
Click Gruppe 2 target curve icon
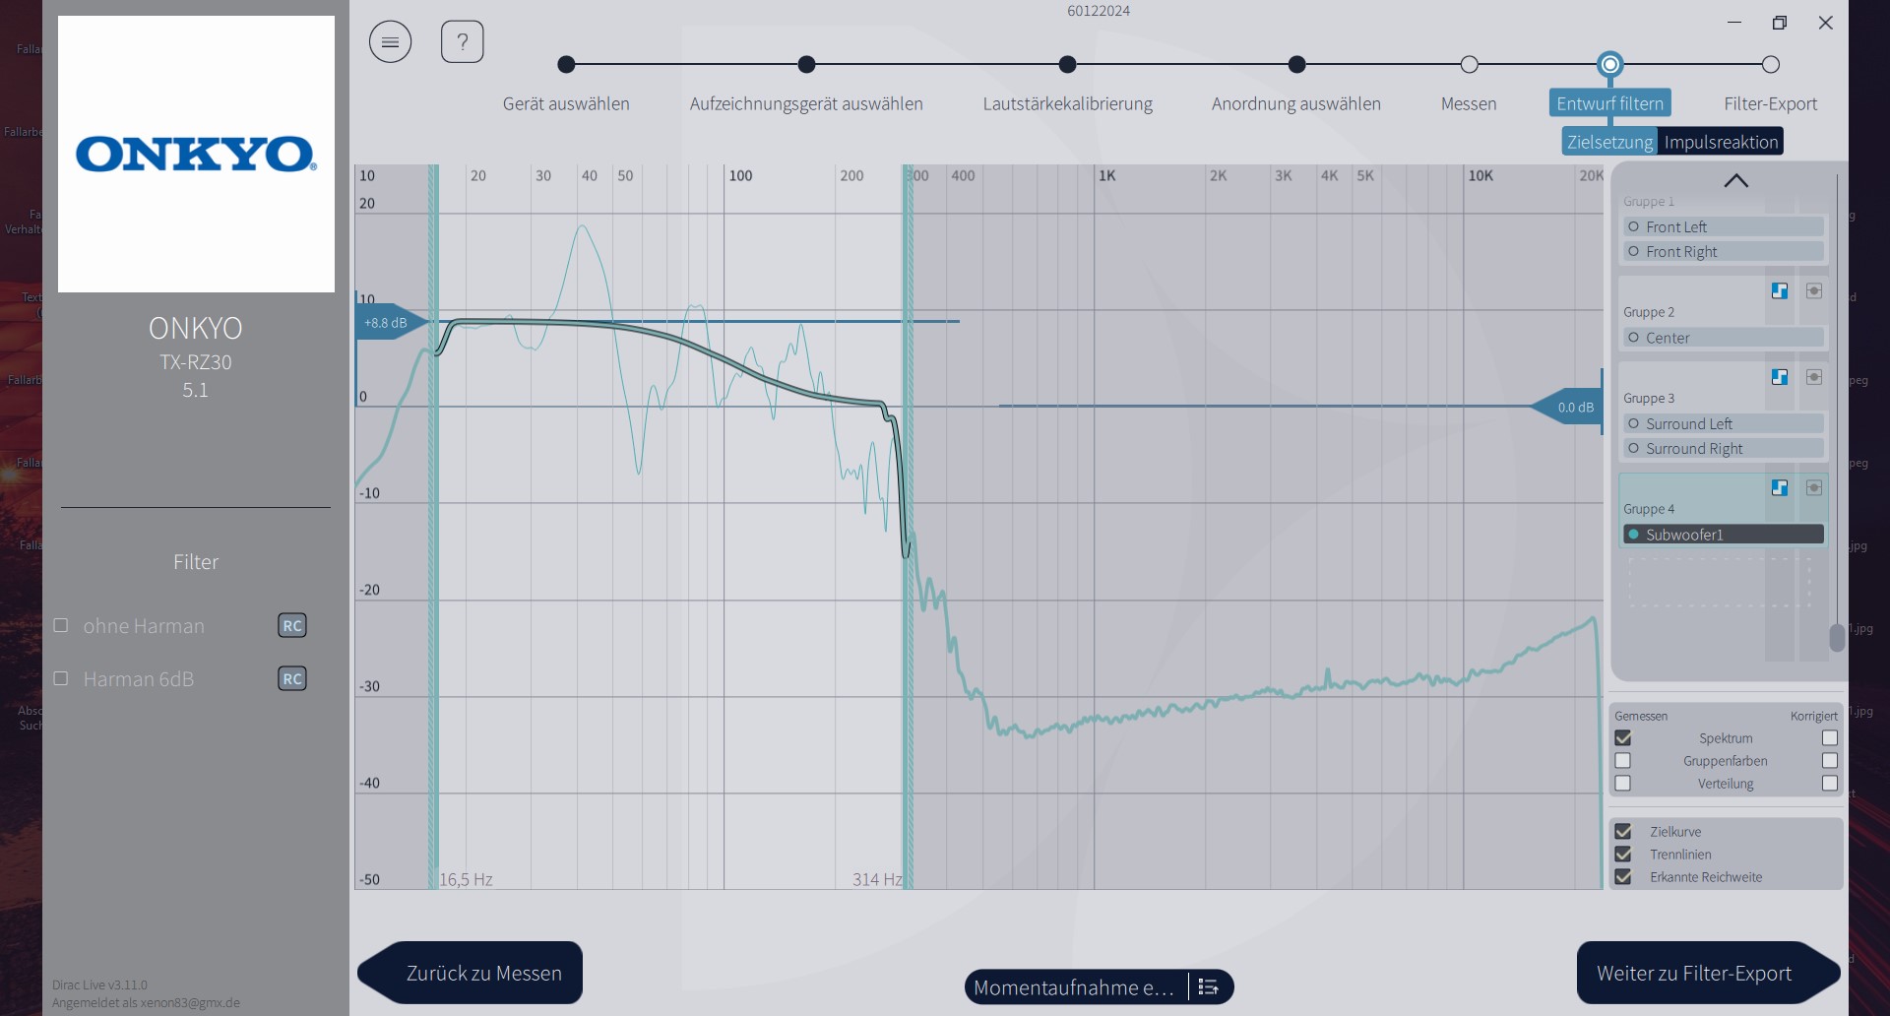point(1780,291)
